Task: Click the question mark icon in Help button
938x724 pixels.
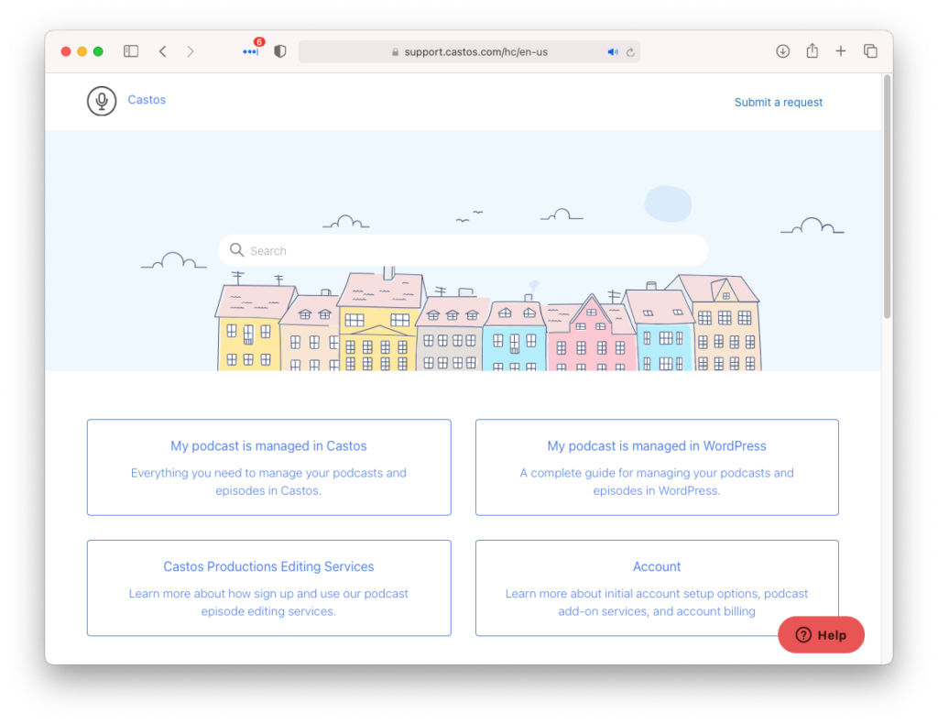Action: pos(803,635)
